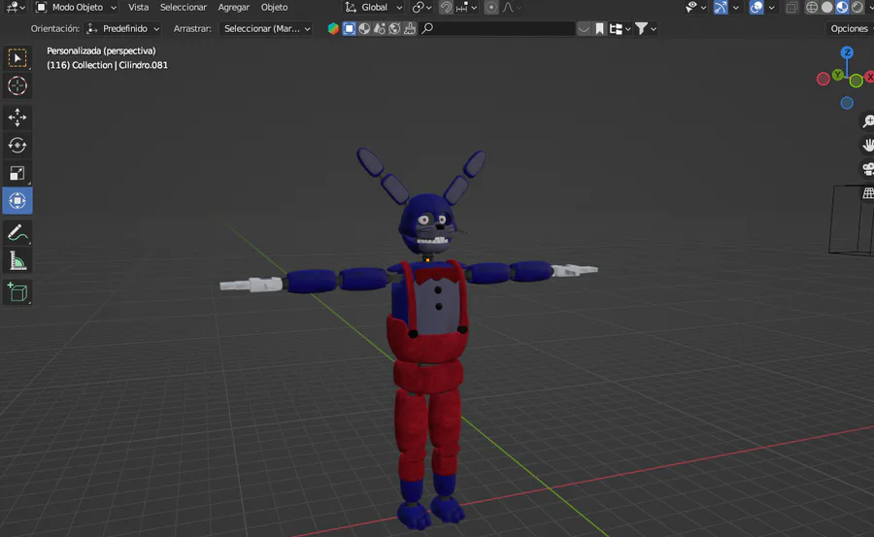Open proportional falloff curve selector
This screenshot has width=874, height=537.
[x=512, y=7]
